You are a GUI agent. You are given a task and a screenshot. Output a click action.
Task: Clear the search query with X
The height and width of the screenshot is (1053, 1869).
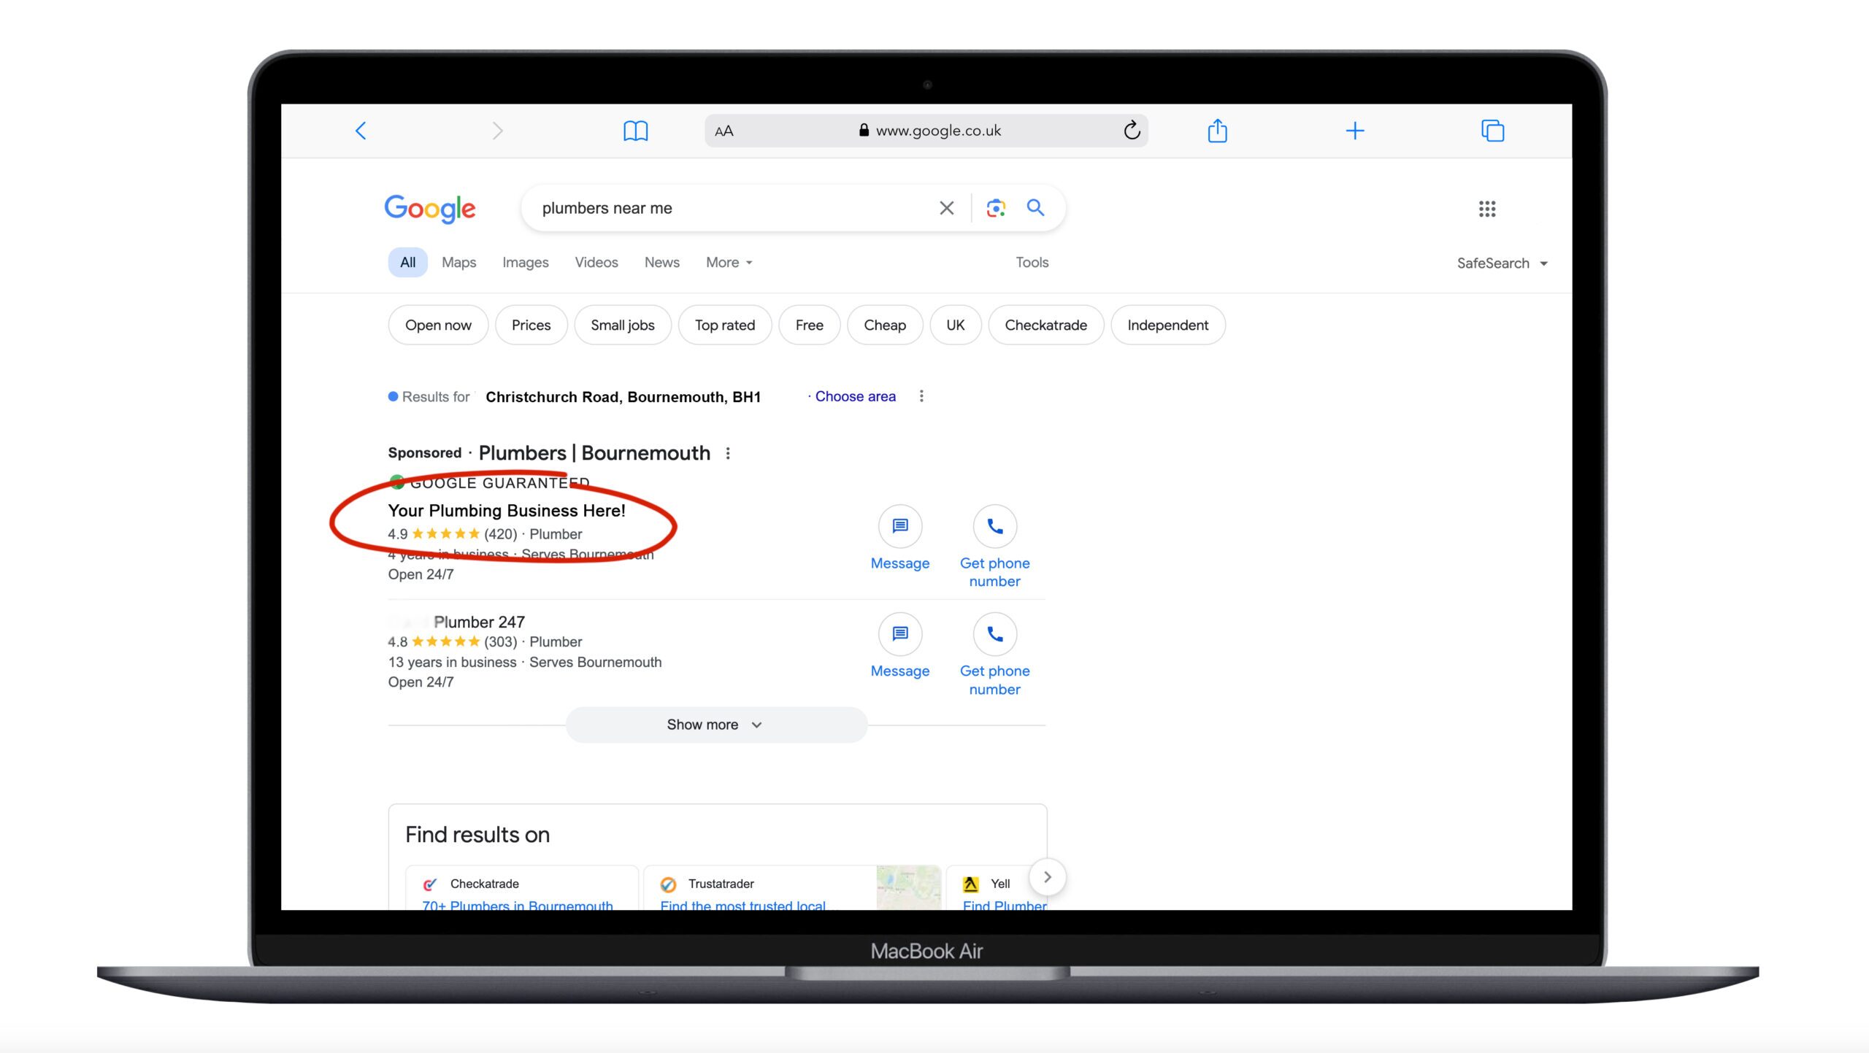click(947, 208)
